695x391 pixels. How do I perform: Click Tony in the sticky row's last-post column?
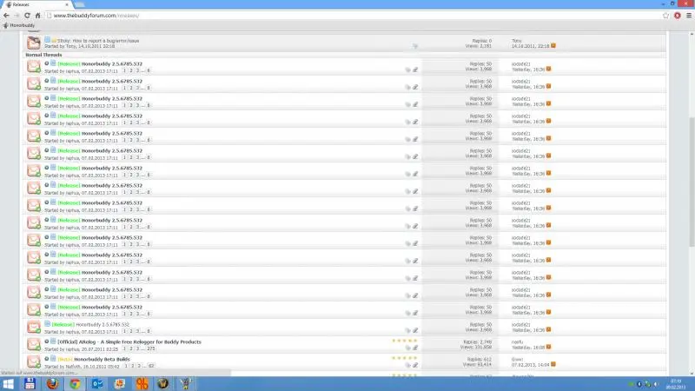click(x=517, y=41)
